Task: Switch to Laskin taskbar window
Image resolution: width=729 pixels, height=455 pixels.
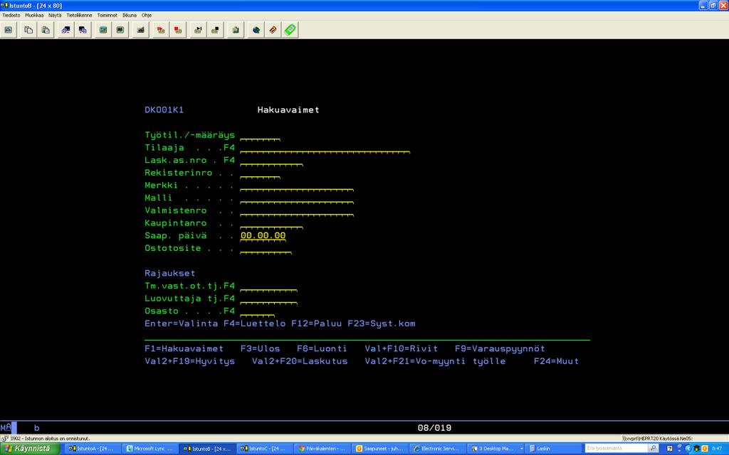Action: 552,449
